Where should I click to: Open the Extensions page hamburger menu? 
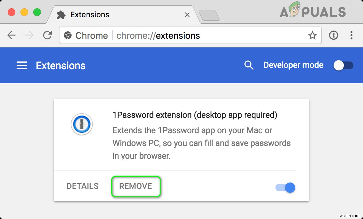click(x=21, y=65)
